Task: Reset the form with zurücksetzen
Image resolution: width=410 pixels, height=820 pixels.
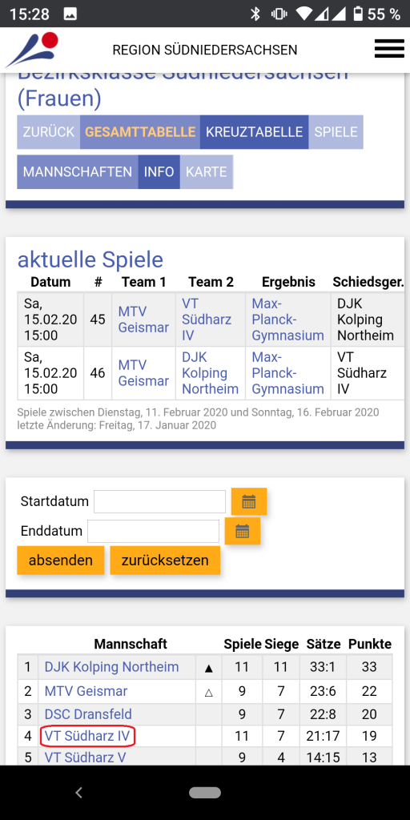Action: pyautogui.click(x=165, y=561)
